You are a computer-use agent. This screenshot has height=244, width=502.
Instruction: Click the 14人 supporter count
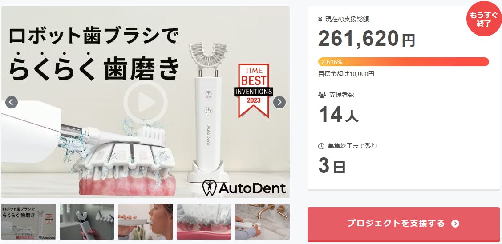pos(338,114)
